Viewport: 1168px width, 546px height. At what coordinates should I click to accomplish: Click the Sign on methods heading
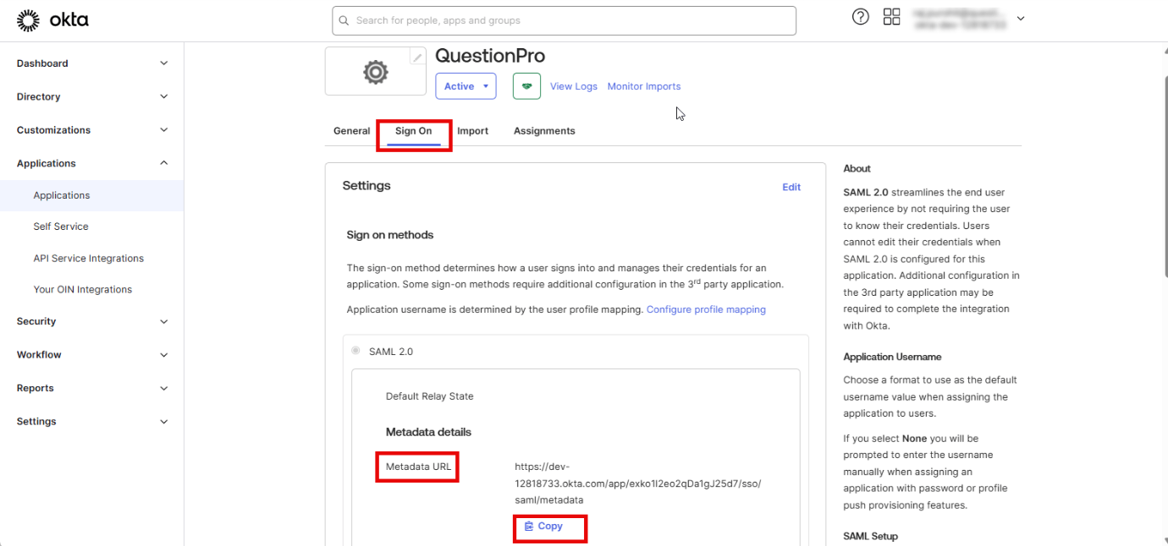pos(390,235)
